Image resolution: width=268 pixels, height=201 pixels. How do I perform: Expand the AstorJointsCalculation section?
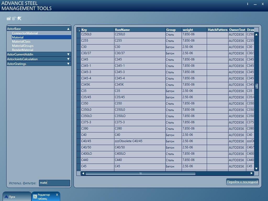(x=68, y=59)
